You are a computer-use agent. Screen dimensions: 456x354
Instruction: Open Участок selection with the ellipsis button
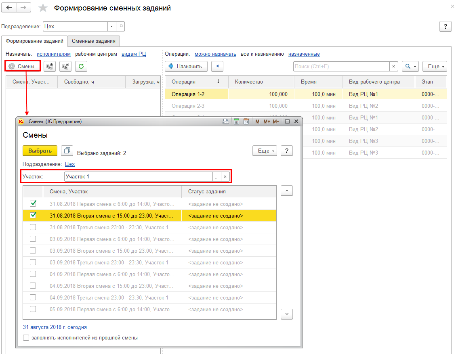[216, 177]
